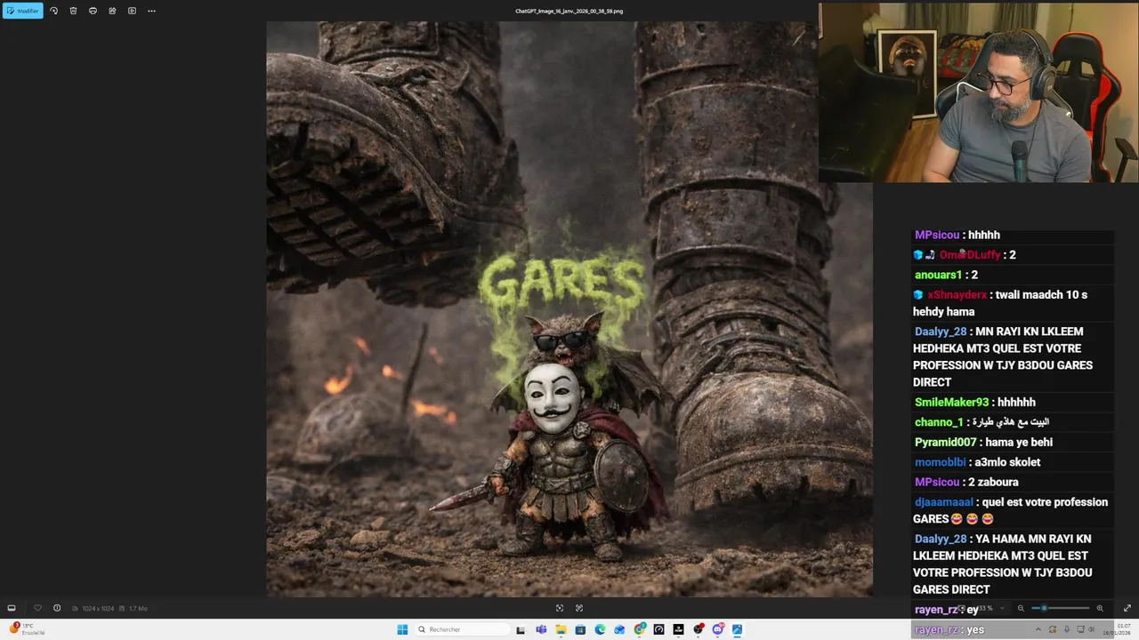The width and height of the screenshot is (1139, 640).
Task: Click username MPsicou next to hhhhh
Action: pyautogui.click(x=937, y=235)
